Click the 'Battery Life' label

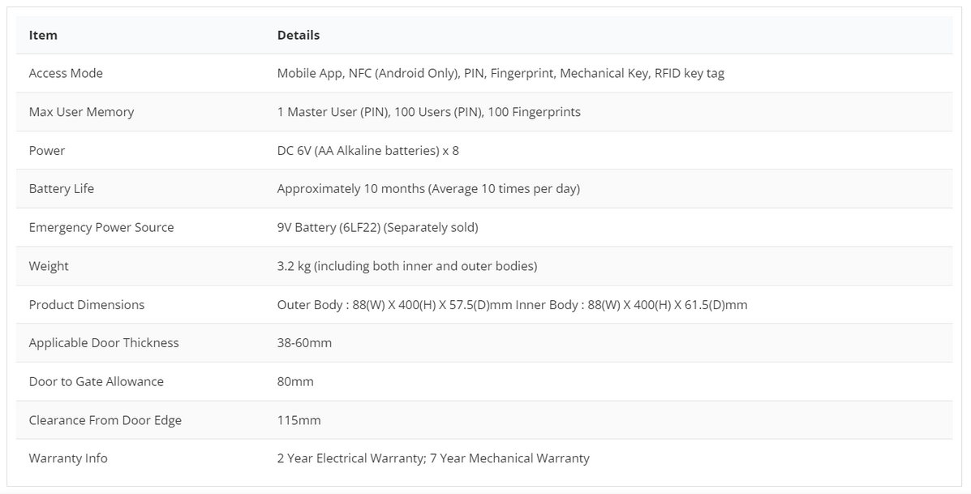[x=62, y=188]
